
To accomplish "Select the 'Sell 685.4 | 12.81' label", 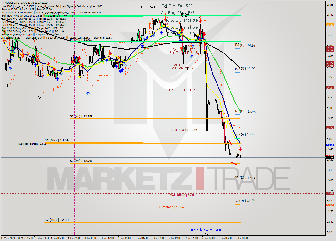I will [183, 195].
